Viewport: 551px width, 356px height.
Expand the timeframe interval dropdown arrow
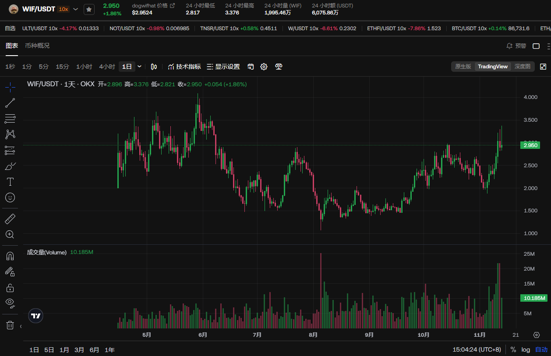point(140,67)
